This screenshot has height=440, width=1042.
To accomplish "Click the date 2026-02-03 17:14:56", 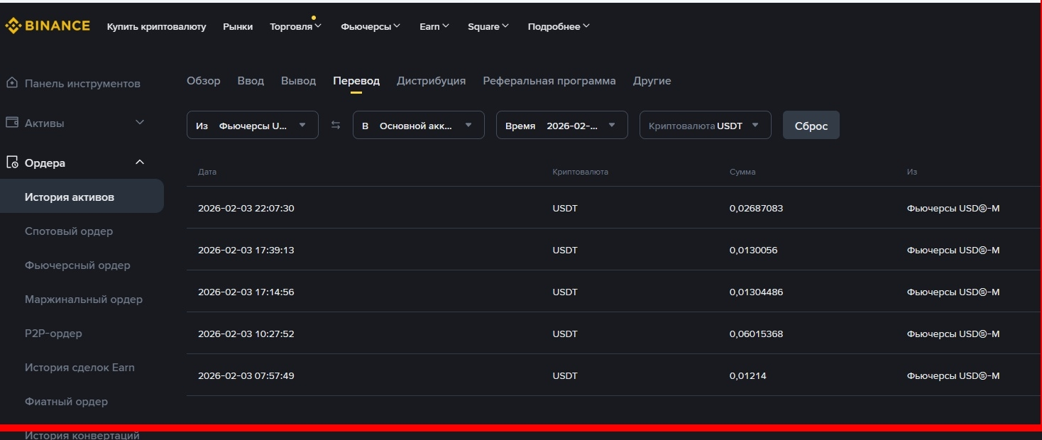I will click(x=246, y=292).
